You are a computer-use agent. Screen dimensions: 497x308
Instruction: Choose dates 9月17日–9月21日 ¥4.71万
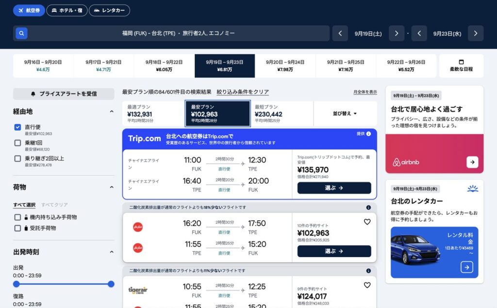click(103, 66)
